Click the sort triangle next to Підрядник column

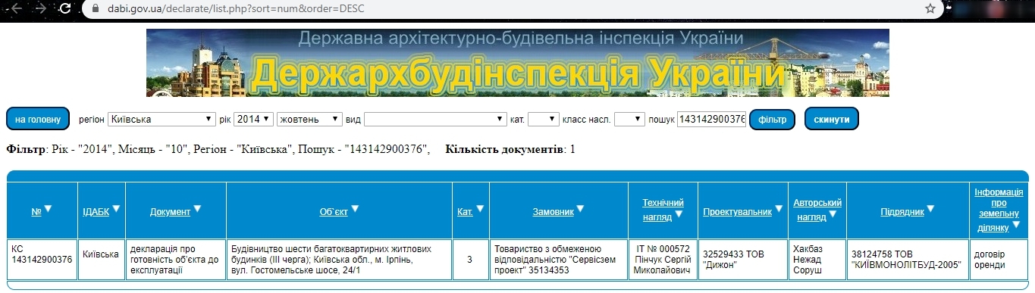(931, 209)
